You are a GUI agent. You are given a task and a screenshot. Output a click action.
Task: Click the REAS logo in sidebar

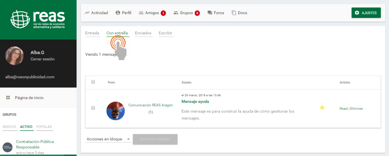pos(38,19)
